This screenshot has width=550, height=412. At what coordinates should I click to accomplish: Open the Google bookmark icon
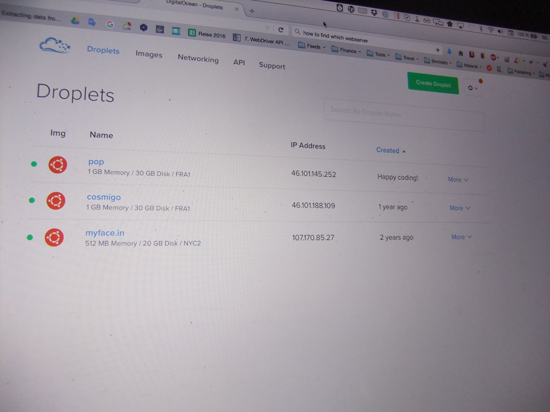(109, 24)
